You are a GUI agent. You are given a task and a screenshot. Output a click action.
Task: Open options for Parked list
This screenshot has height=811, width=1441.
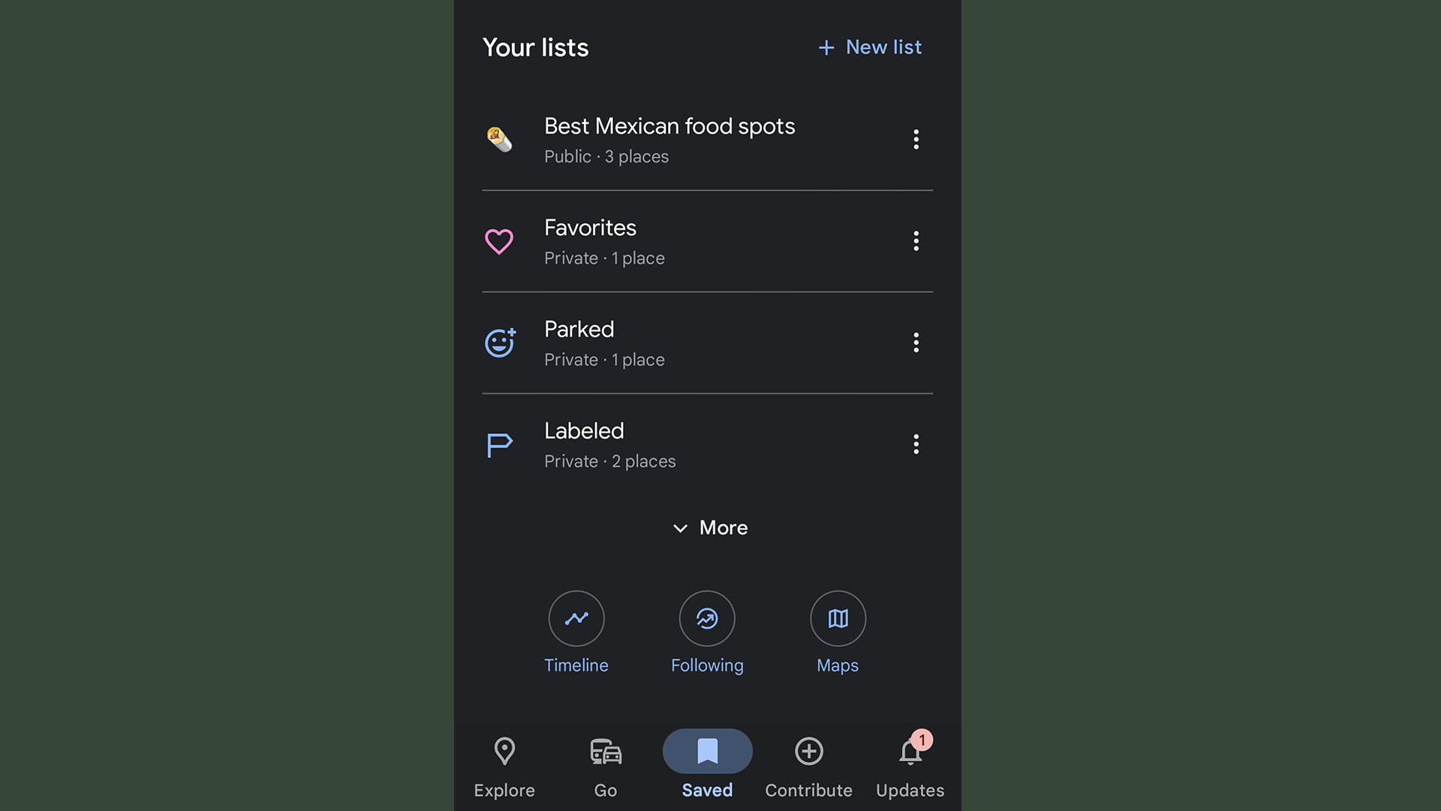914,342
